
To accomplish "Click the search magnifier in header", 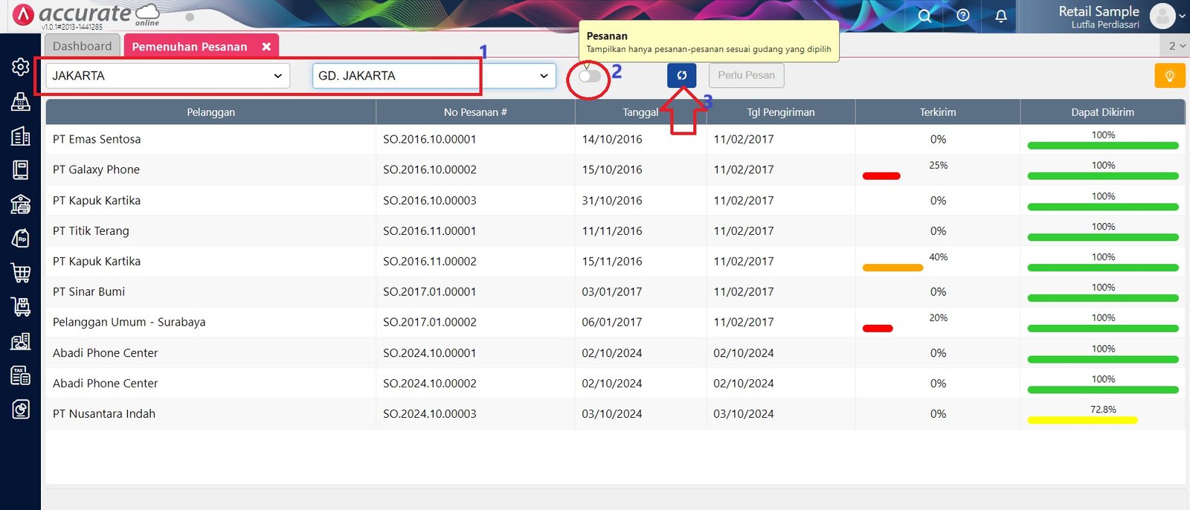I will click(924, 16).
